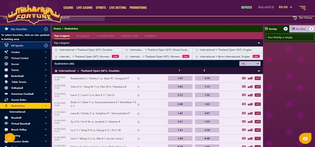Viewport: 315px width, 147px height.
Task: Click the Aussie Rules icon
Action: pyautogui.click(x=7, y=100)
